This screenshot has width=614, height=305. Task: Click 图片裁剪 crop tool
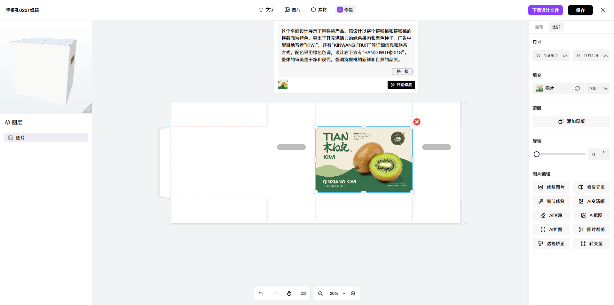click(591, 229)
